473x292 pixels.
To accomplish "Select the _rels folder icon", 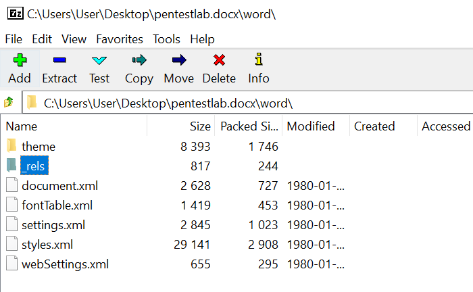I will point(11,166).
